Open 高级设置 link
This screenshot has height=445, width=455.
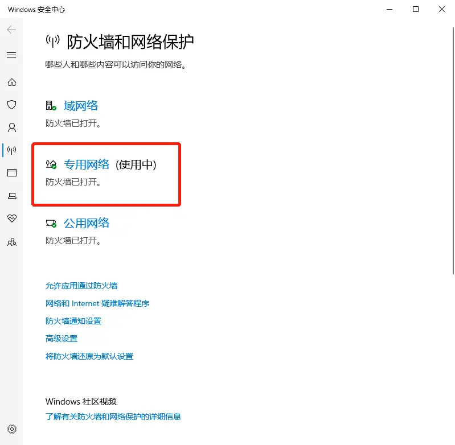(62, 339)
